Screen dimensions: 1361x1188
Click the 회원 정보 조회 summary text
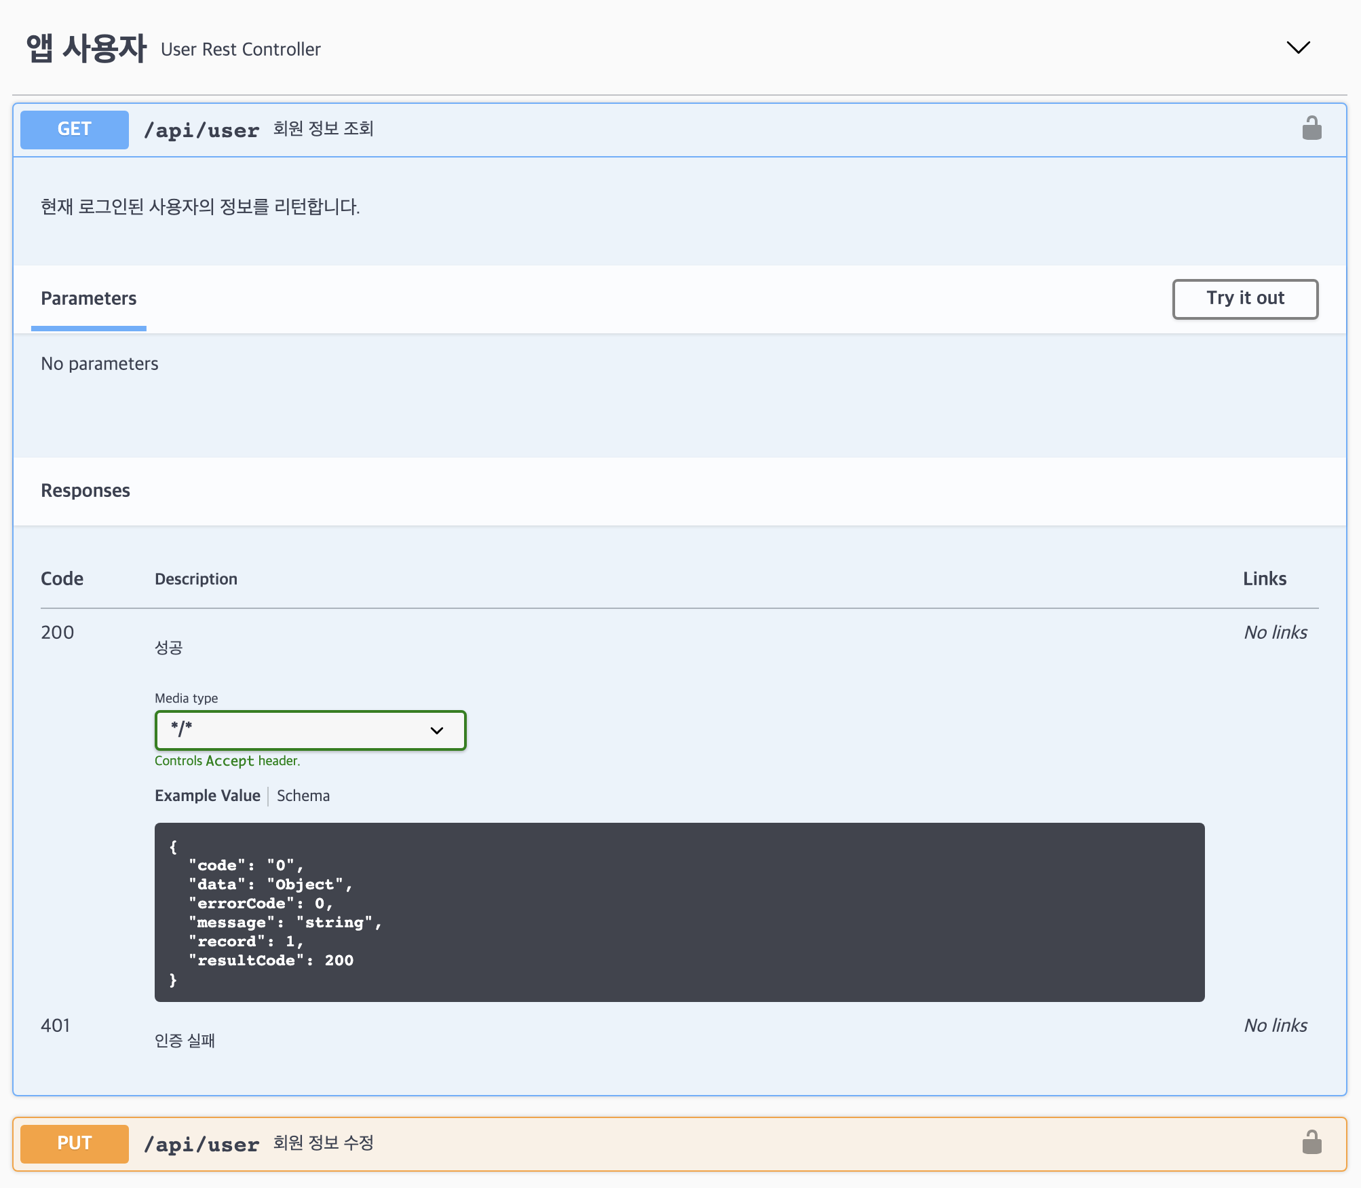coord(324,129)
